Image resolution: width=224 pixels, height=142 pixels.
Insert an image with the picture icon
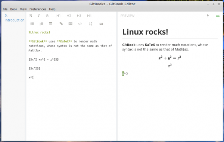[x=70, y=24]
